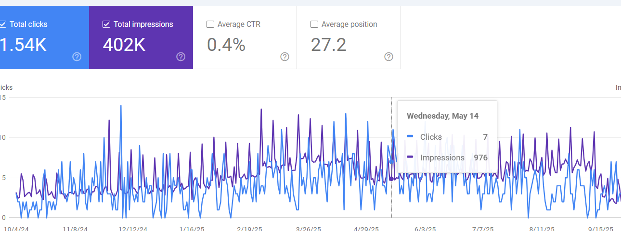Viewport: 621px width, 231px height.
Task: Click the 6/3/25 date on the x-axis
Action: (425, 229)
